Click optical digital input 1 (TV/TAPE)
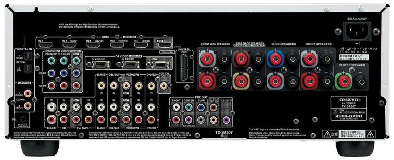This screenshot has width=394, height=160. [x=28, y=56]
